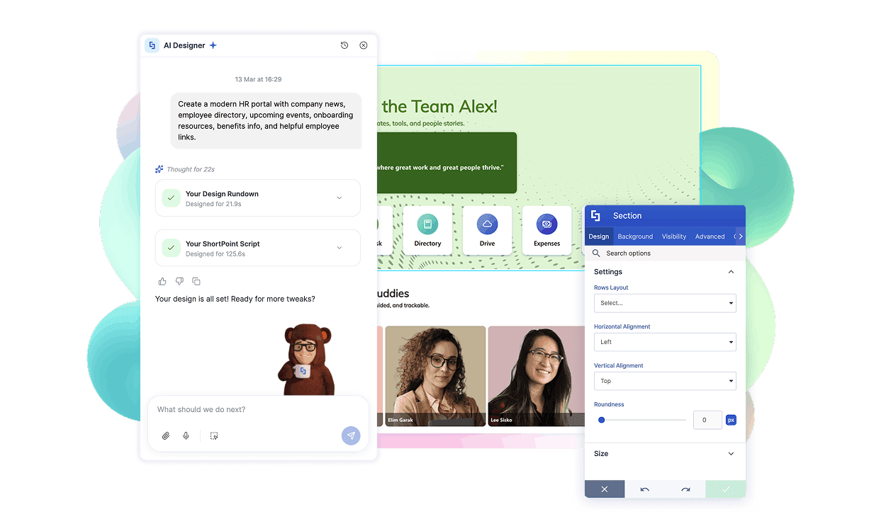Send the message with the paper plane button

pyautogui.click(x=351, y=435)
